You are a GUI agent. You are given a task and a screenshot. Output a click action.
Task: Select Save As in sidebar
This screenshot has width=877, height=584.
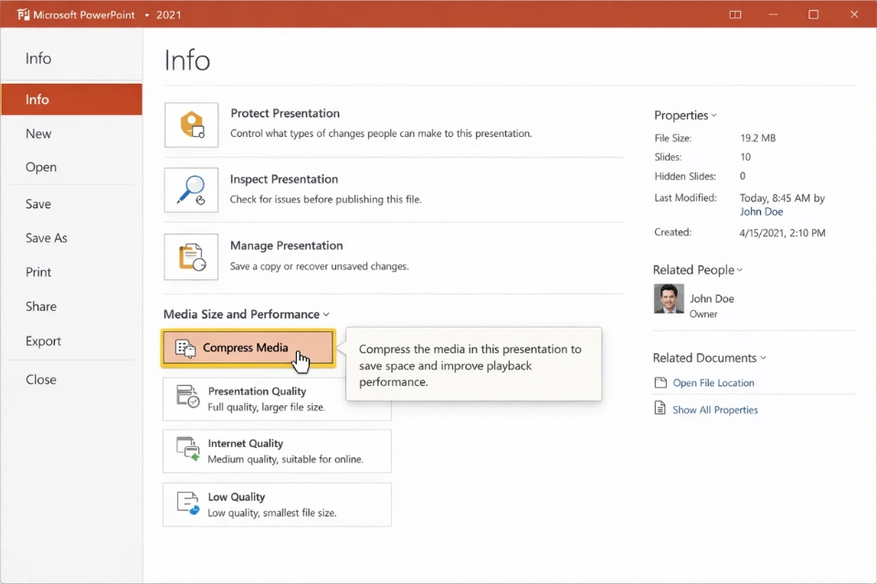click(x=47, y=238)
